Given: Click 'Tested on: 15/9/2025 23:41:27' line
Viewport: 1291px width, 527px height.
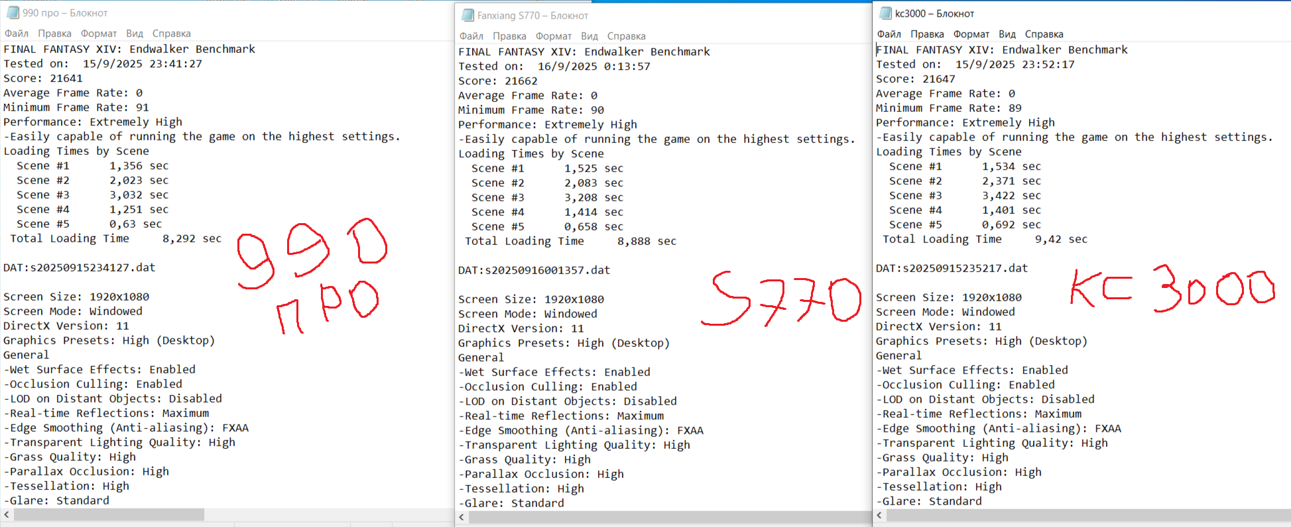Looking at the screenshot, I should point(103,64).
